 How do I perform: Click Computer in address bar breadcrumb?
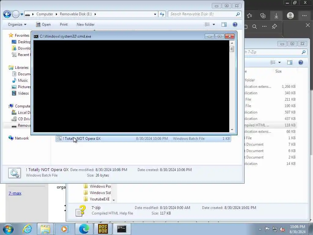pyautogui.click(x=45, y=14)
